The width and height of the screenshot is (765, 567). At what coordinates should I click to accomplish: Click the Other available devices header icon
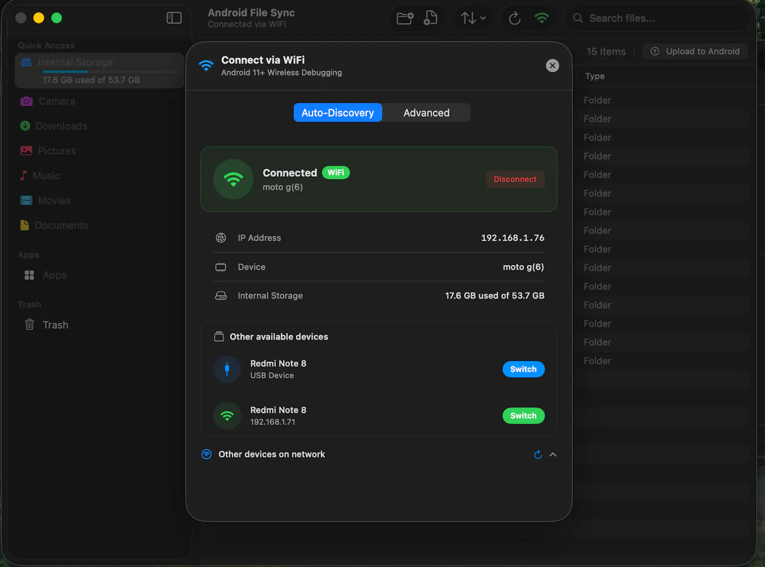[219, 337]
